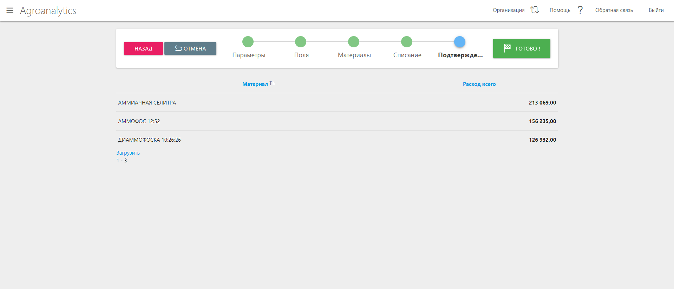The image size is (674, 289).
Task: Select the АММИАЧНАЯ СЕЛИТРА row
Action: coord(147,103)
